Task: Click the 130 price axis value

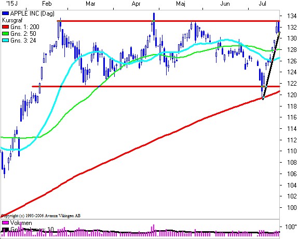Action: point(292,38)
